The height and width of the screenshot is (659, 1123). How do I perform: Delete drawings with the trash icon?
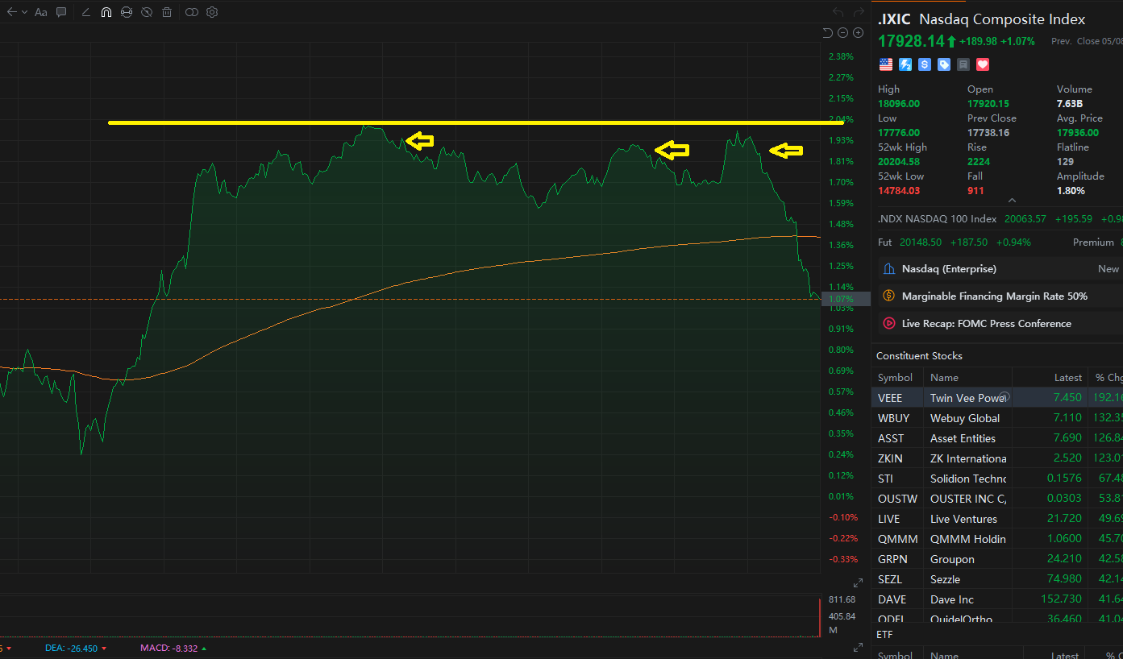[167, 12]
